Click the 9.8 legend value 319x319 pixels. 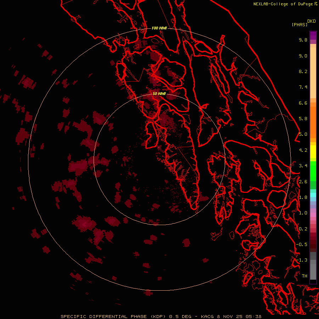pos(303,40)
